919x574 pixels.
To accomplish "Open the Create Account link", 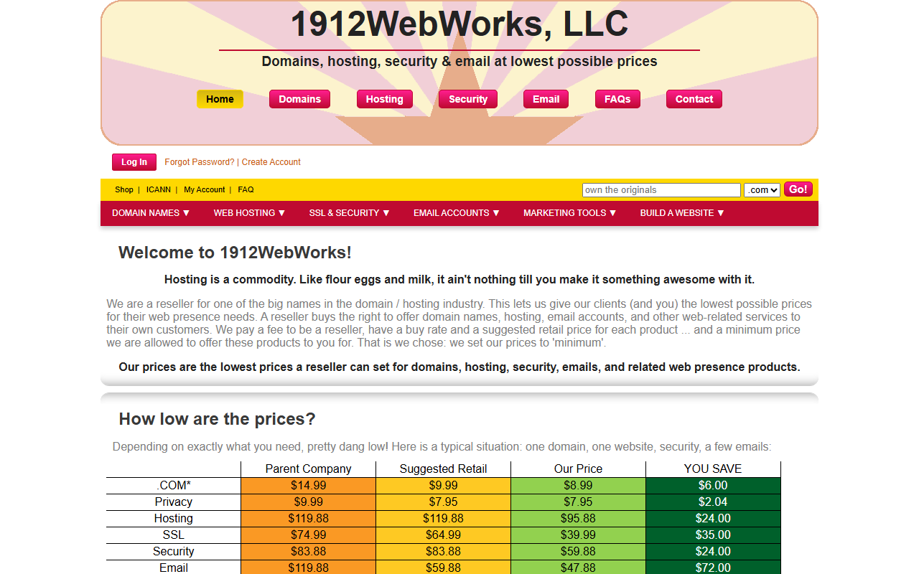I will [271, 162].
